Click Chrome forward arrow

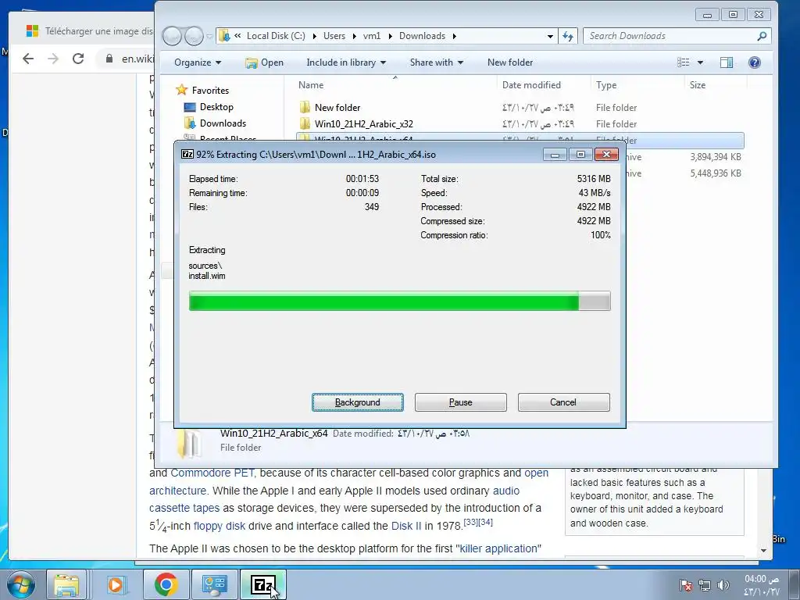click(x=53, y=59)
